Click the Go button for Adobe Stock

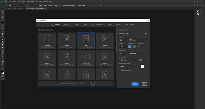tap(92, 84)
